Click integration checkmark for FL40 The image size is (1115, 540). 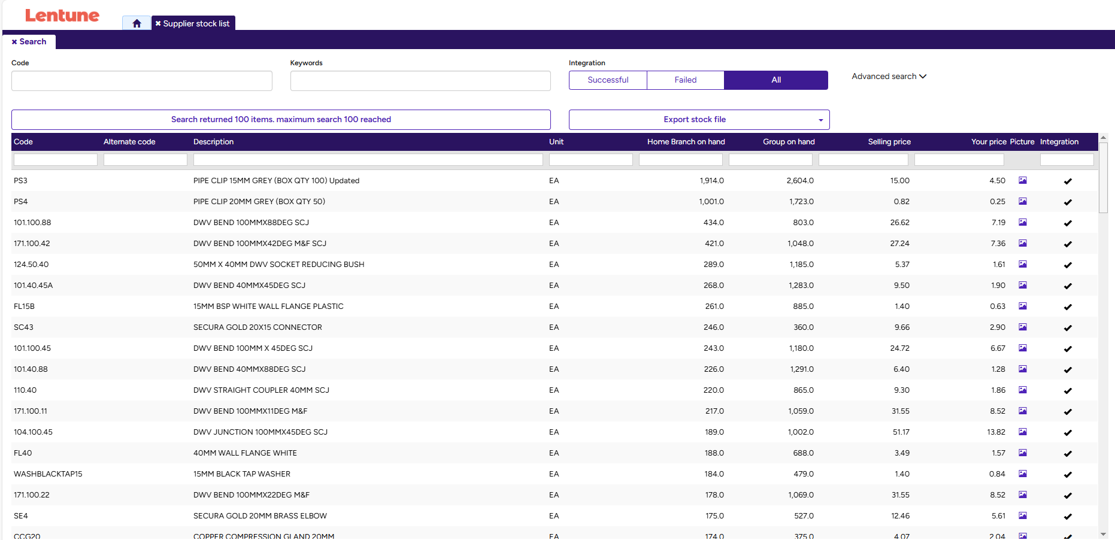[x=1068, y=454]
